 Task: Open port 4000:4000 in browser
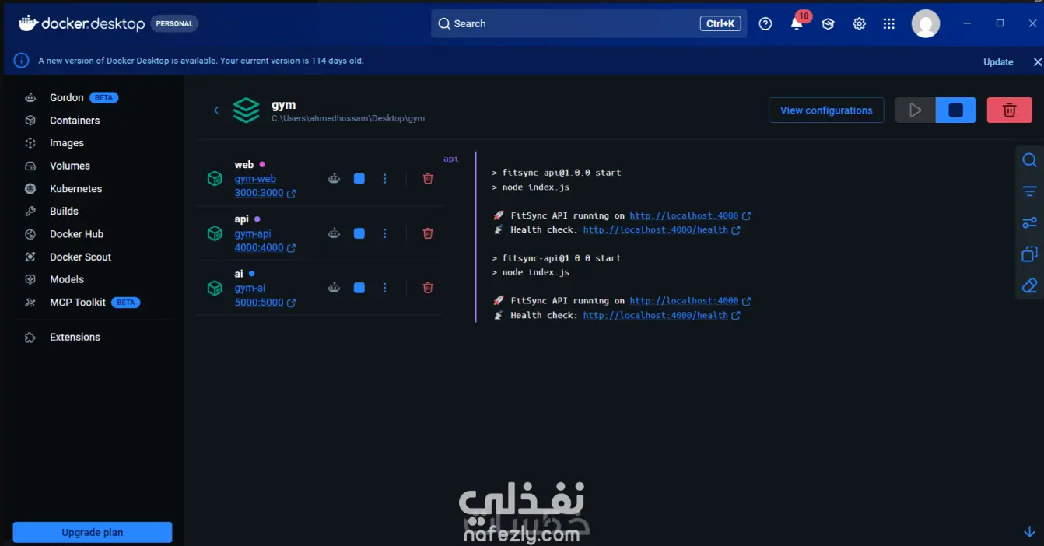pos(265,248)
